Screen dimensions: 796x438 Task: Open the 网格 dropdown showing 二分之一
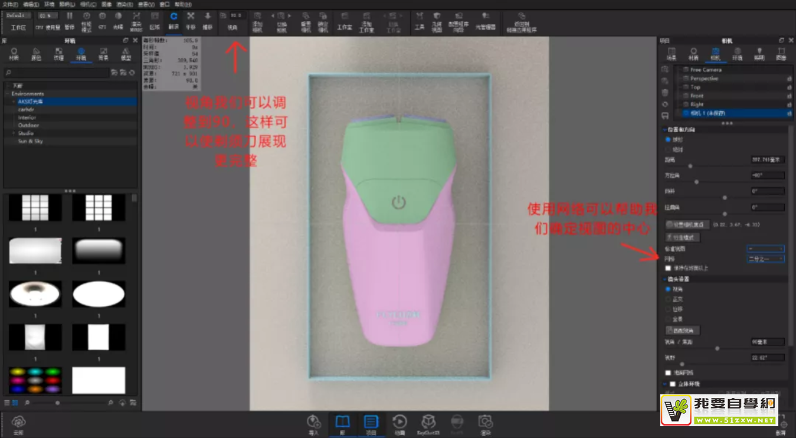765,259
